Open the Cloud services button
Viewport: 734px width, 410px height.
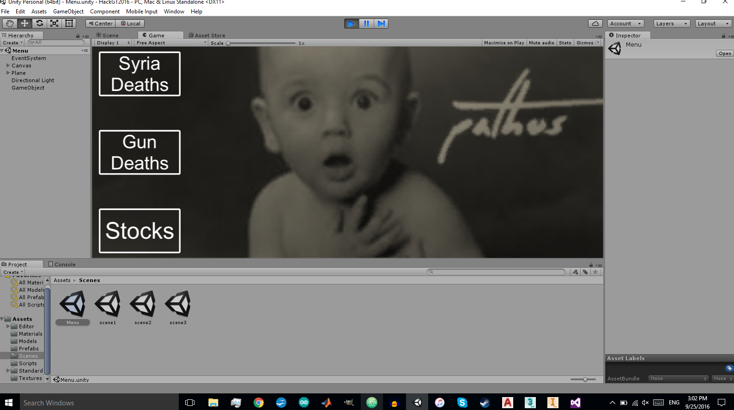click(595, 24)
